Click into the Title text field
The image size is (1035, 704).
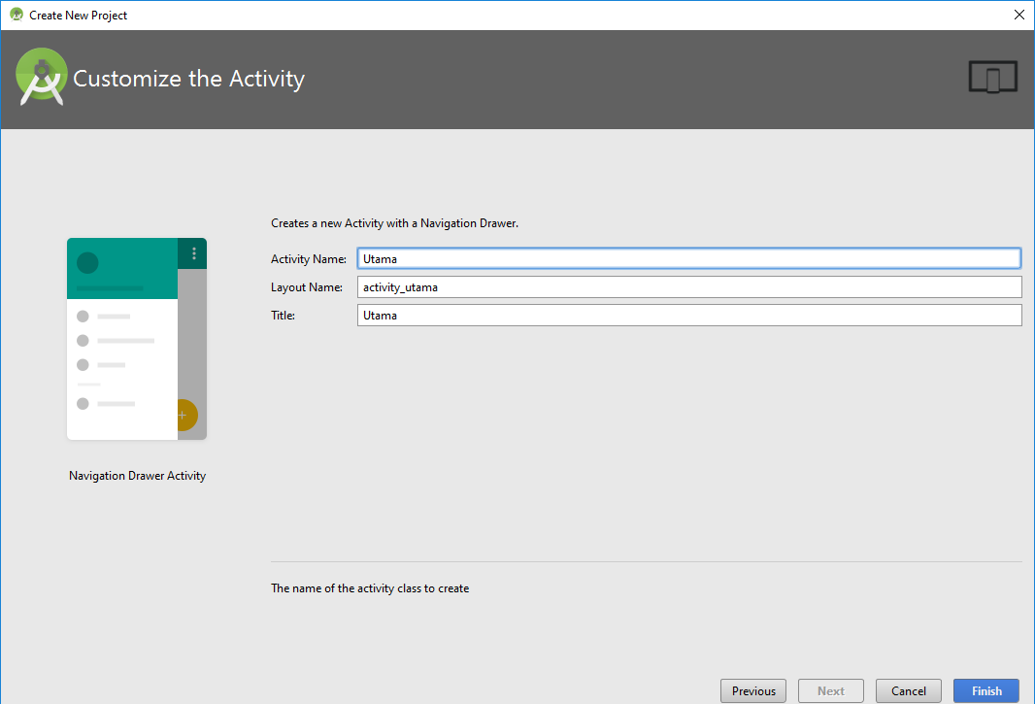(x=689, y=315)
